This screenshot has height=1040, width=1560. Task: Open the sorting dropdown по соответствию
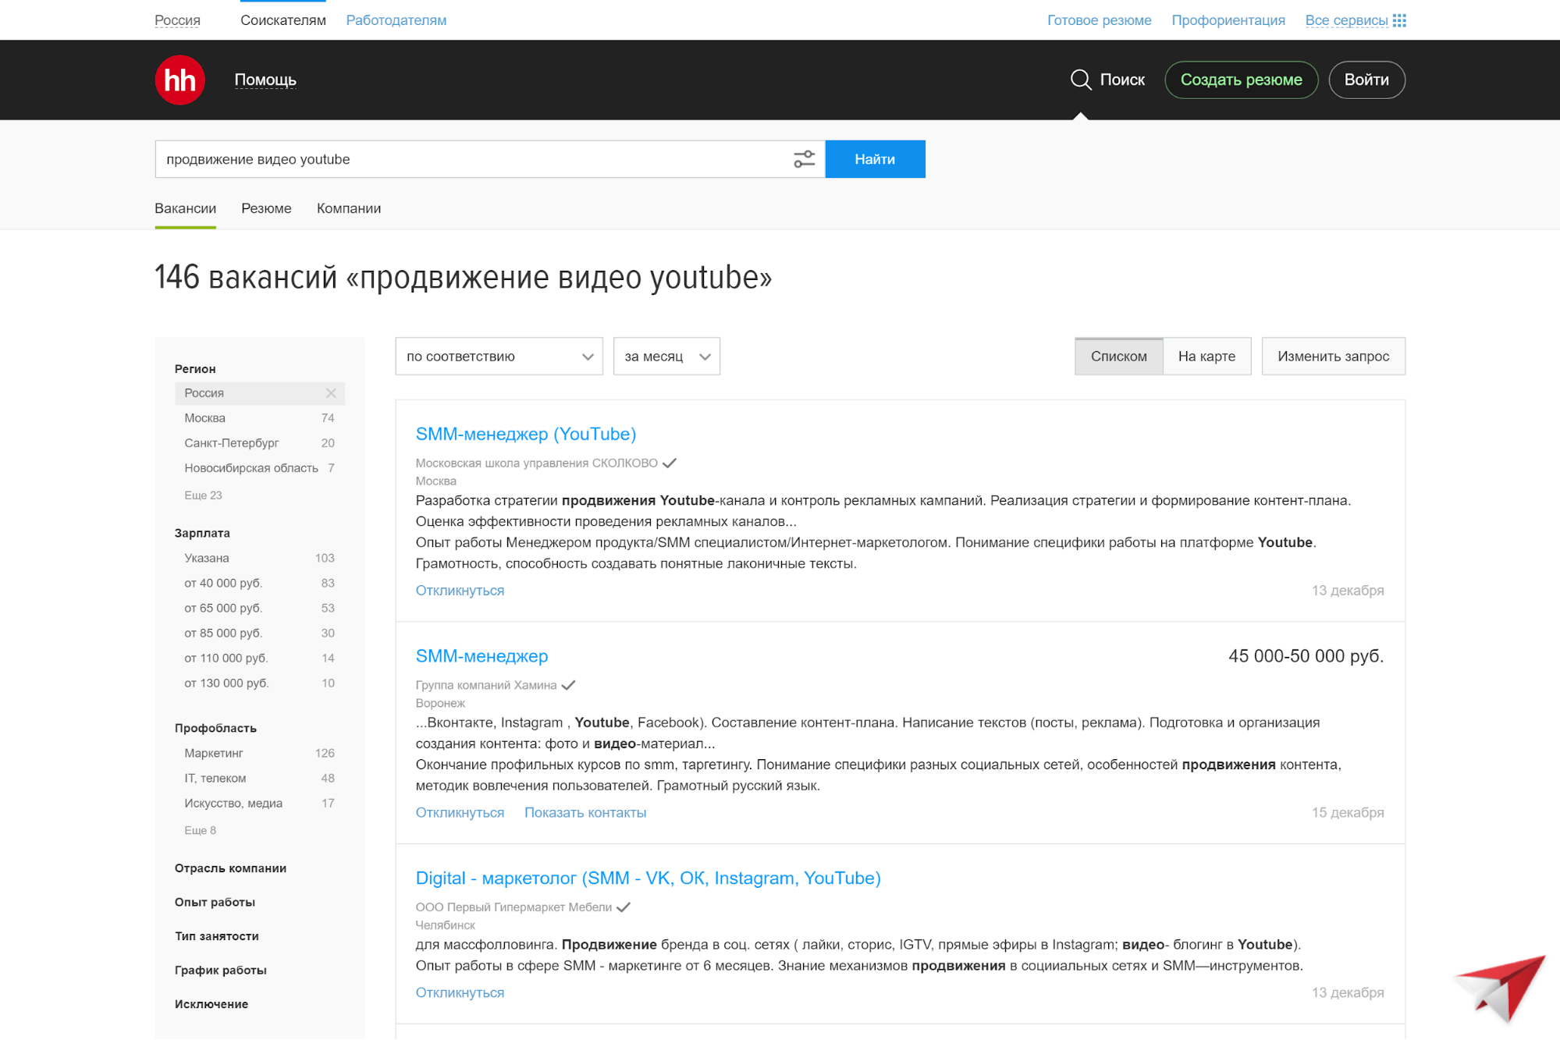pyautogui.click(x=499, y=357)
